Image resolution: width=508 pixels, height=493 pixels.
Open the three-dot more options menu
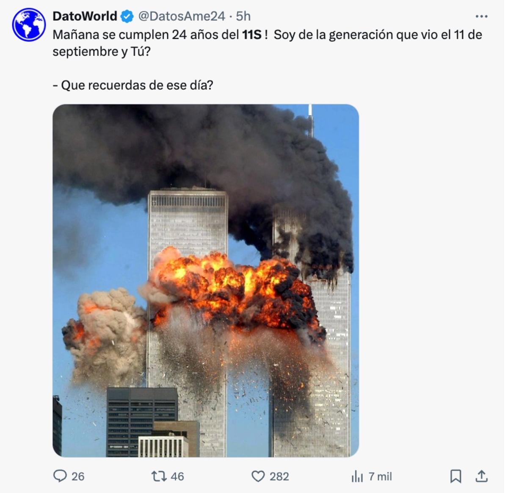click(481, 17)
